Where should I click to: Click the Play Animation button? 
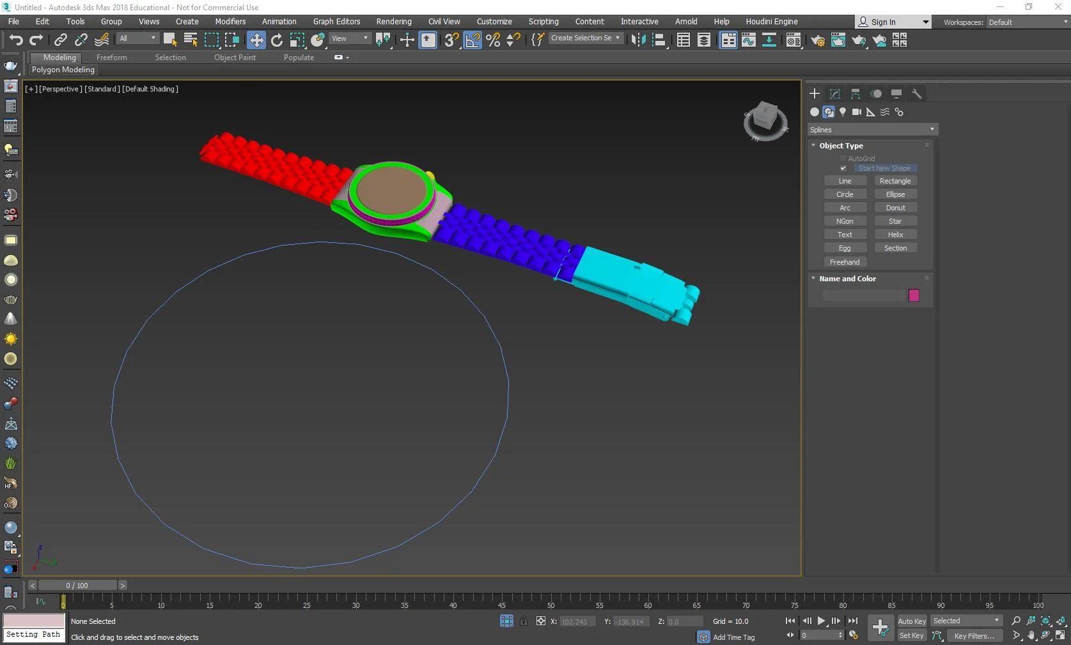pyautogui.click(x=822, y=621)
